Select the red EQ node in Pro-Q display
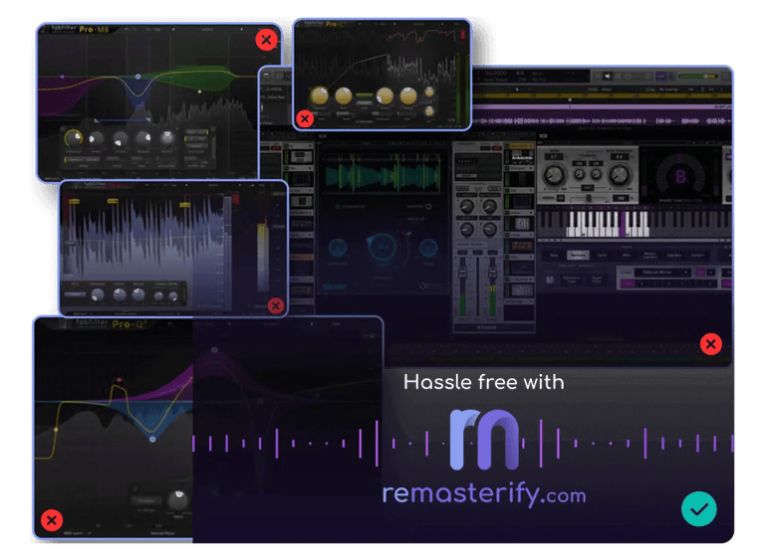 click(120, 380)
